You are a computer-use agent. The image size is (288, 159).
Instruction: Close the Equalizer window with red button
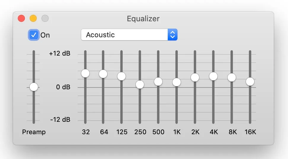click(x=21, y=18)
